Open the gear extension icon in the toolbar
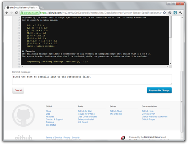 click(170, 13)
